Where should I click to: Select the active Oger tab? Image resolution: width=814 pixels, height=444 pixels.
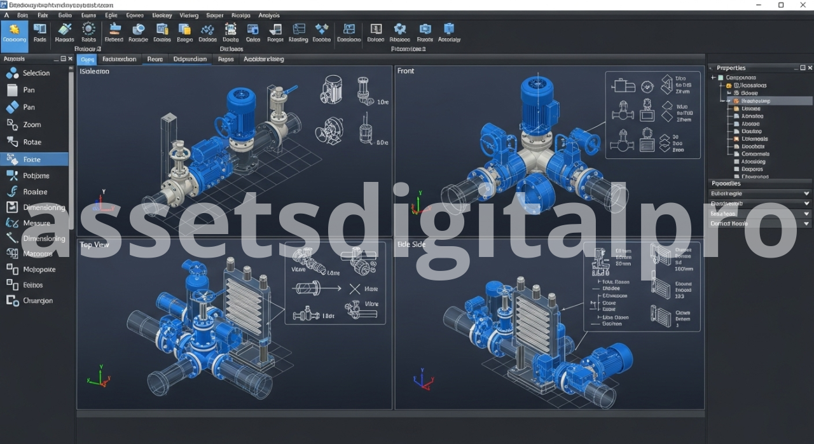[x=87, y=59]
